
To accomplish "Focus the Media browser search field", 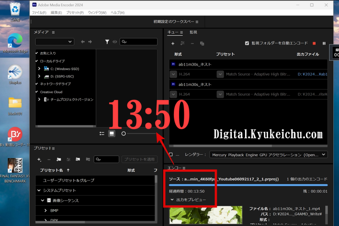I will 139,42.
